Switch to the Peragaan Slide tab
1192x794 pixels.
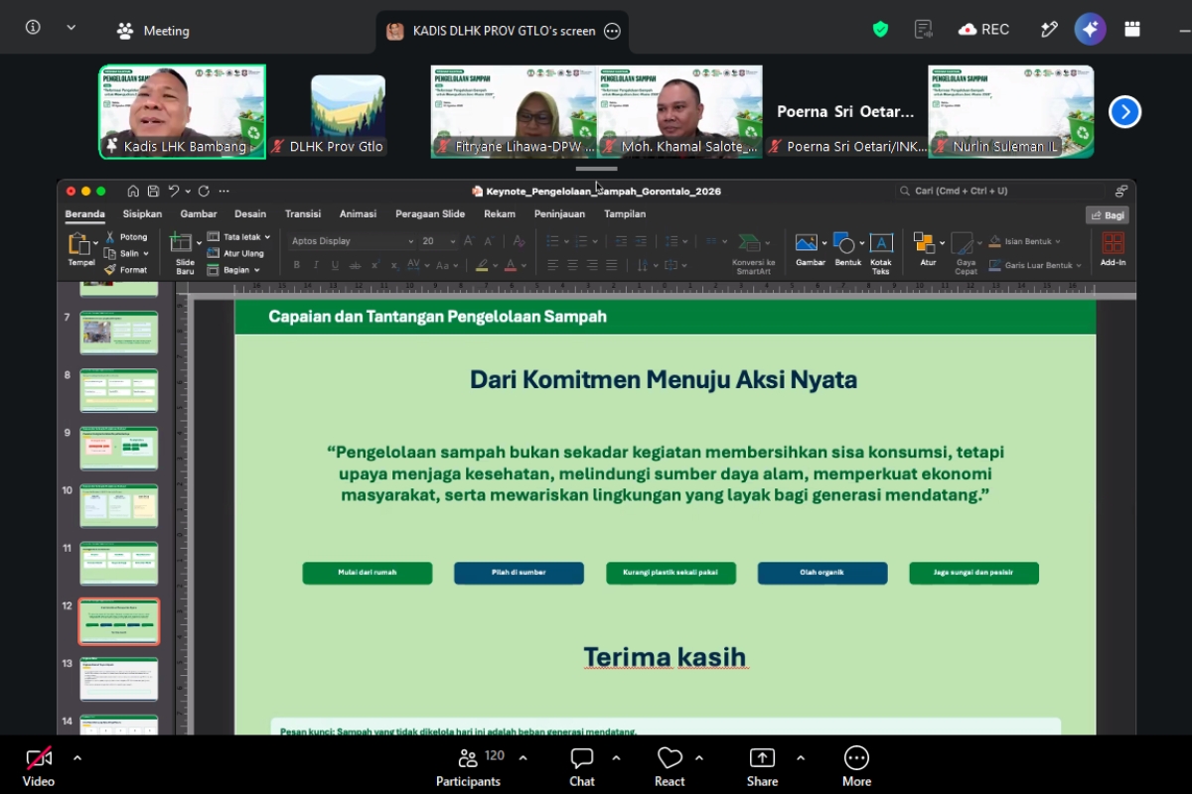tap(430, 213)
